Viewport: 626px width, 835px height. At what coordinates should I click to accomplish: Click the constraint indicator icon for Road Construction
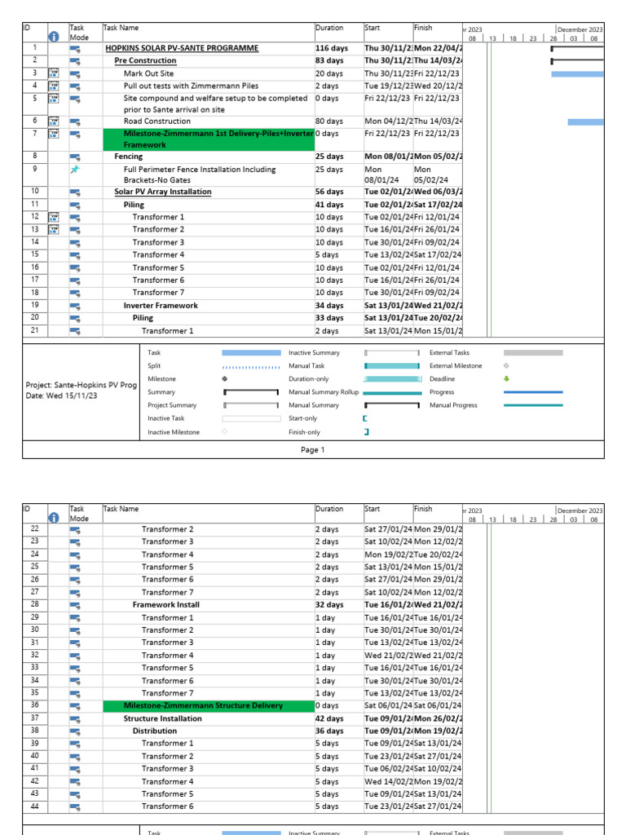coord(54,121)
